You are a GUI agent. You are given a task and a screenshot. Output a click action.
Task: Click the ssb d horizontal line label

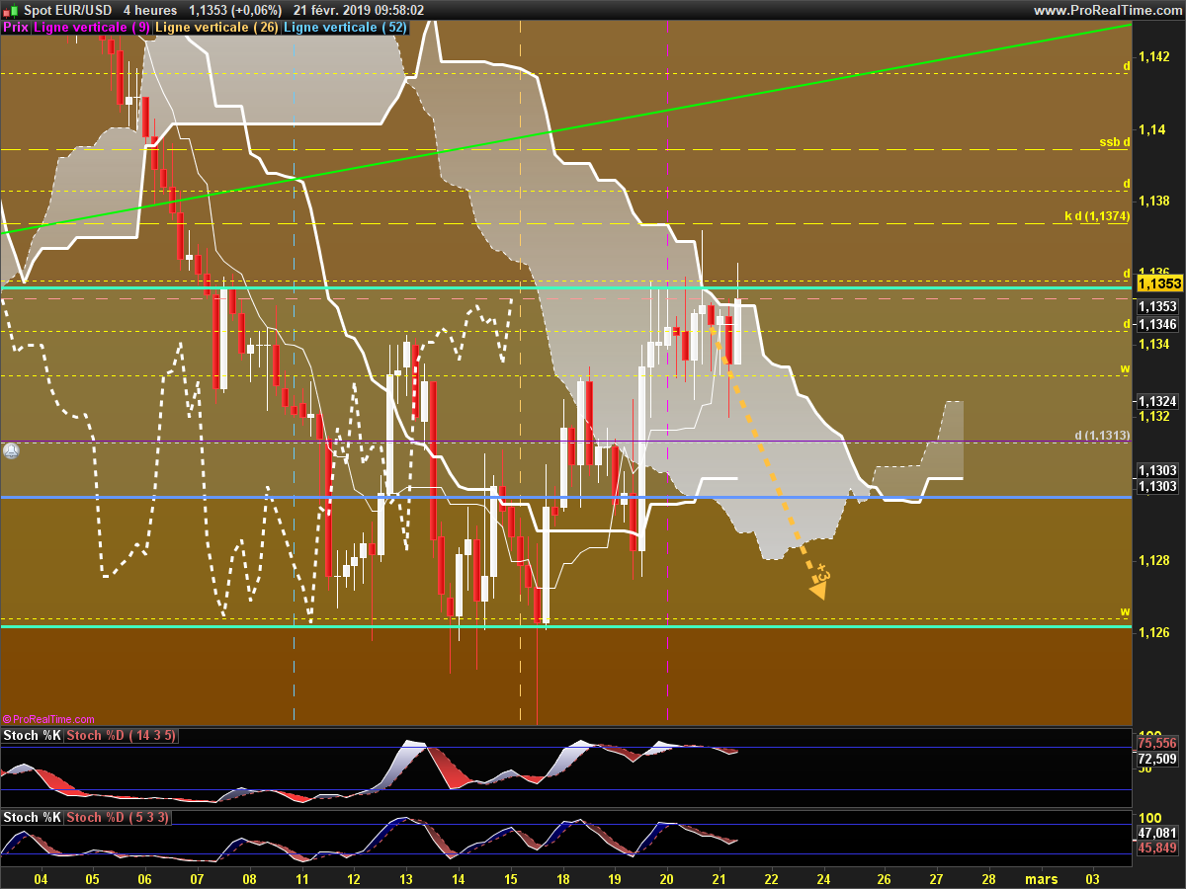point(1114,142)
